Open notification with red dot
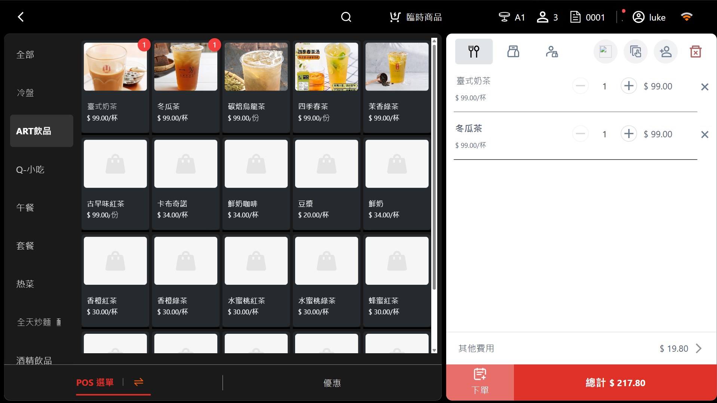The width and height of the screenshot is (717, 403). pos(623,15)
